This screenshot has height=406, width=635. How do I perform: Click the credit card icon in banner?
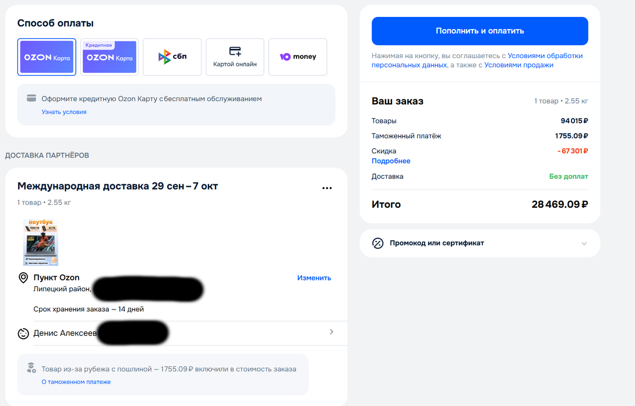click(31, 99)
